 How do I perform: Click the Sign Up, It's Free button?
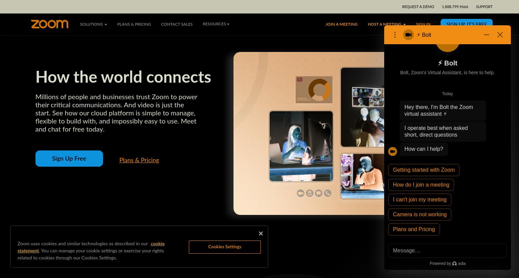click(x=467, y=22)
